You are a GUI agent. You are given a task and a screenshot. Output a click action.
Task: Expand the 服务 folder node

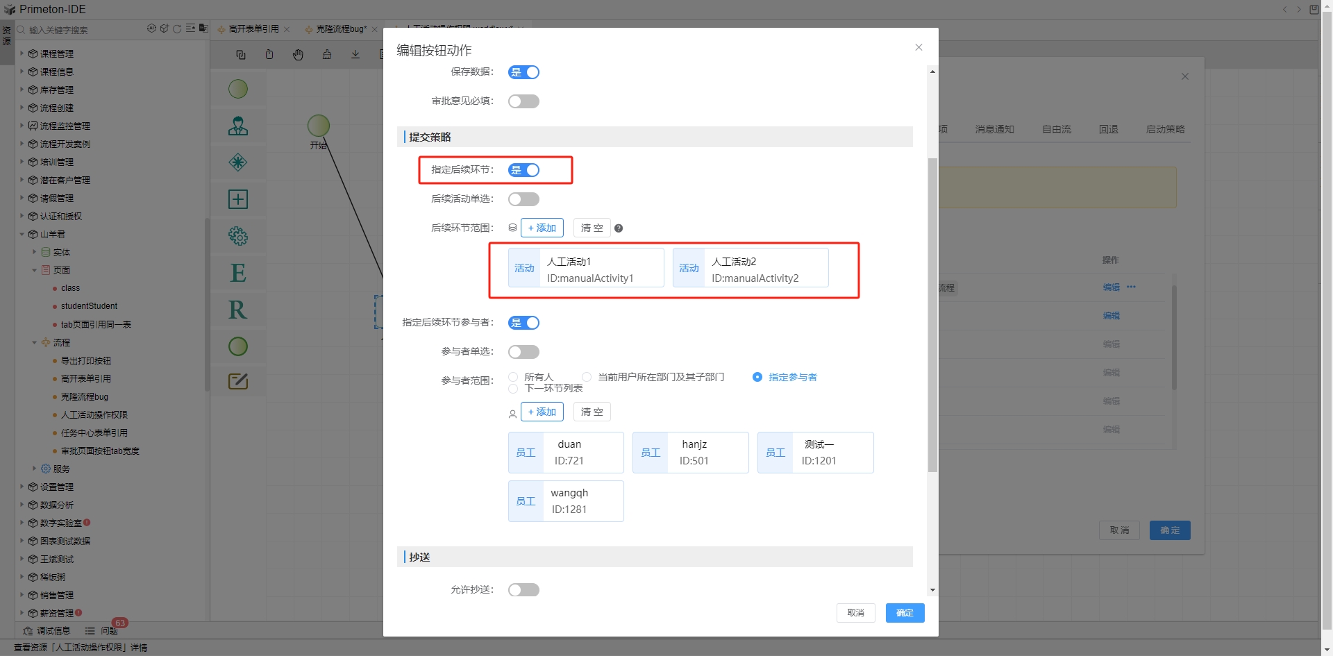[x=34, y=469]
